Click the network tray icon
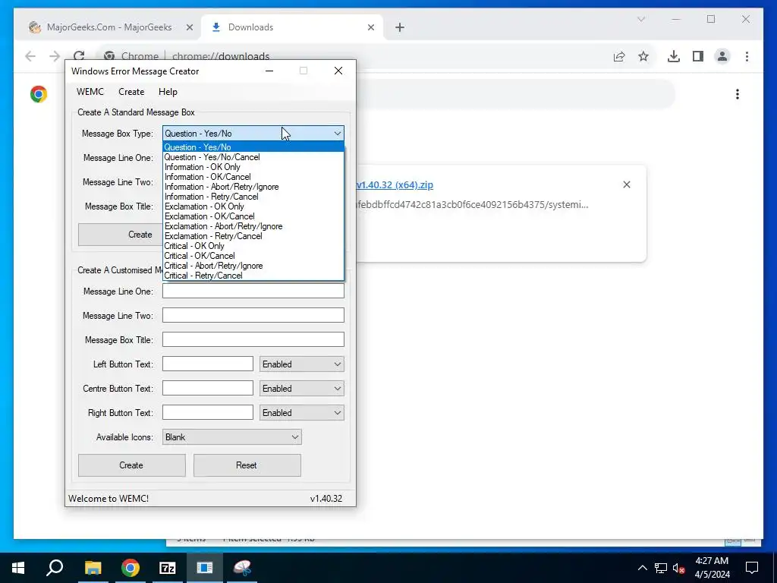 pyautogui.click(x=661, y=568)
